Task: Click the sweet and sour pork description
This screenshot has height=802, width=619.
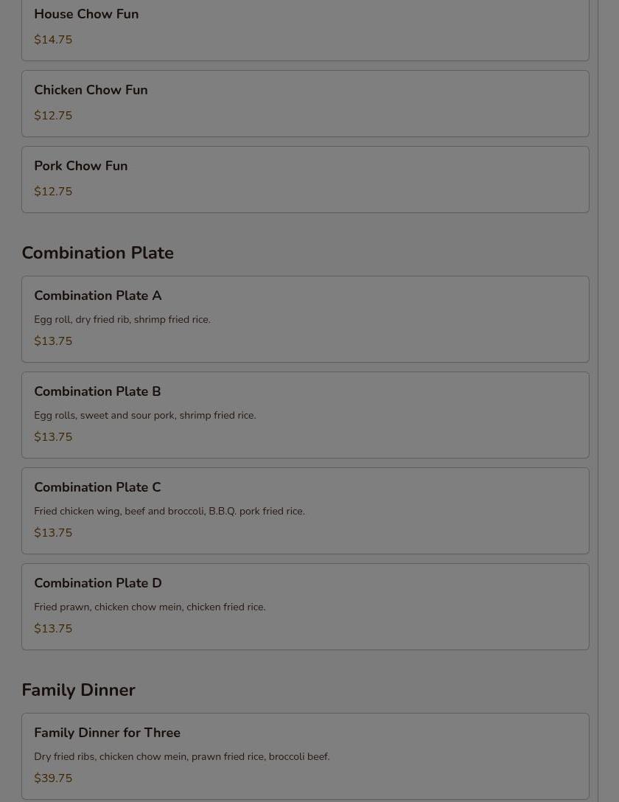Action: pyautogui.click(x=145, y=416)
